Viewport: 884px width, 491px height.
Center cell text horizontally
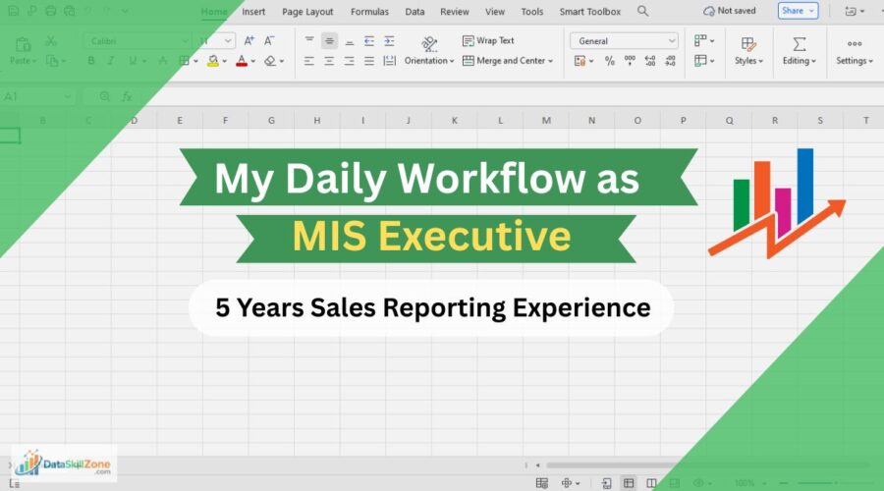tap(329, 61)
